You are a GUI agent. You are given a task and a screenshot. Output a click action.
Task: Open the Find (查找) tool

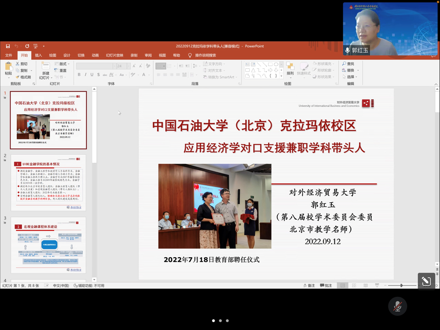tap(349, 63)
